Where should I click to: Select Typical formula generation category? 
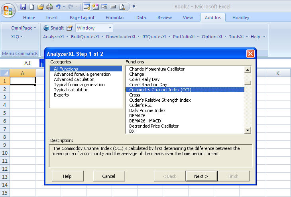(86, 85)
